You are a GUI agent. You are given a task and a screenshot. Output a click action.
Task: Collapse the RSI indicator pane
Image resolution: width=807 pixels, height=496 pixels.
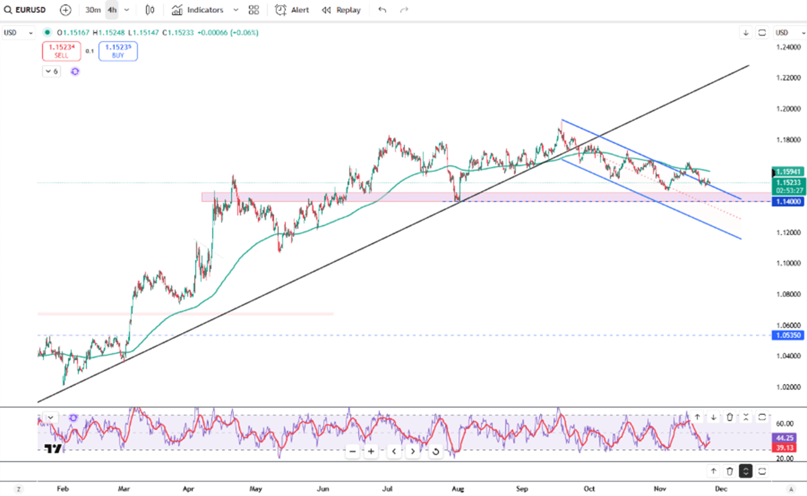746,417
